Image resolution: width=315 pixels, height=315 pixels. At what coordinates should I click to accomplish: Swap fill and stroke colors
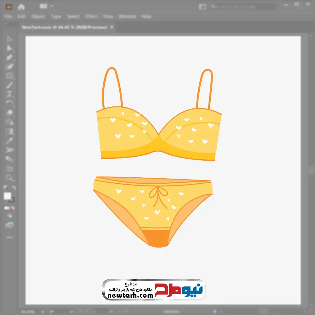pyautogui.click(x=14, y=188)
